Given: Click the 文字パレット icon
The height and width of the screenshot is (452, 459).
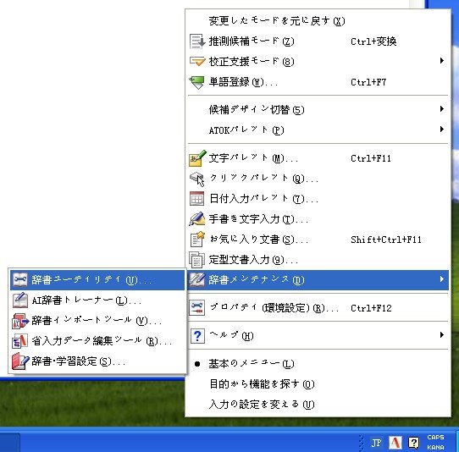Looking at the screenshot, I should (x=197, y=158).
